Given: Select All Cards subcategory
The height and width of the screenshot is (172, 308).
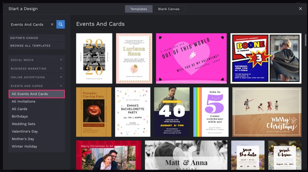Looking at the screenshot, I should click(37, 109).
